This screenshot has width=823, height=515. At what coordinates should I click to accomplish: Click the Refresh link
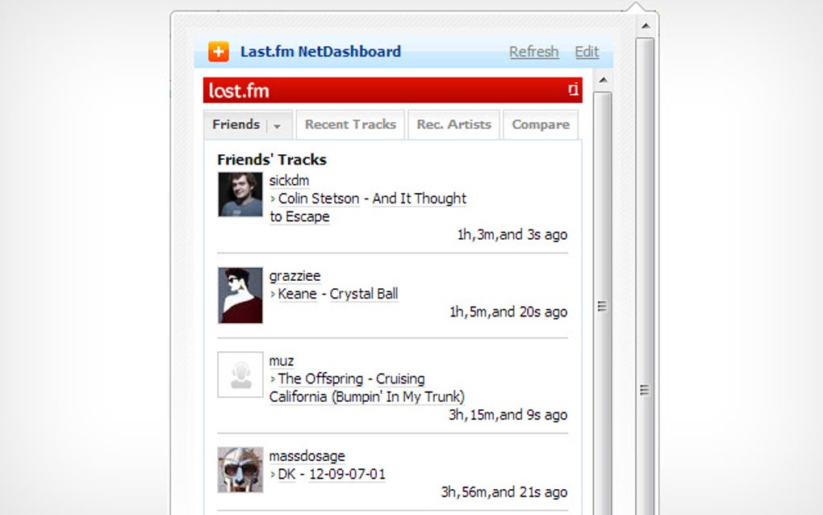click(533, 51)
